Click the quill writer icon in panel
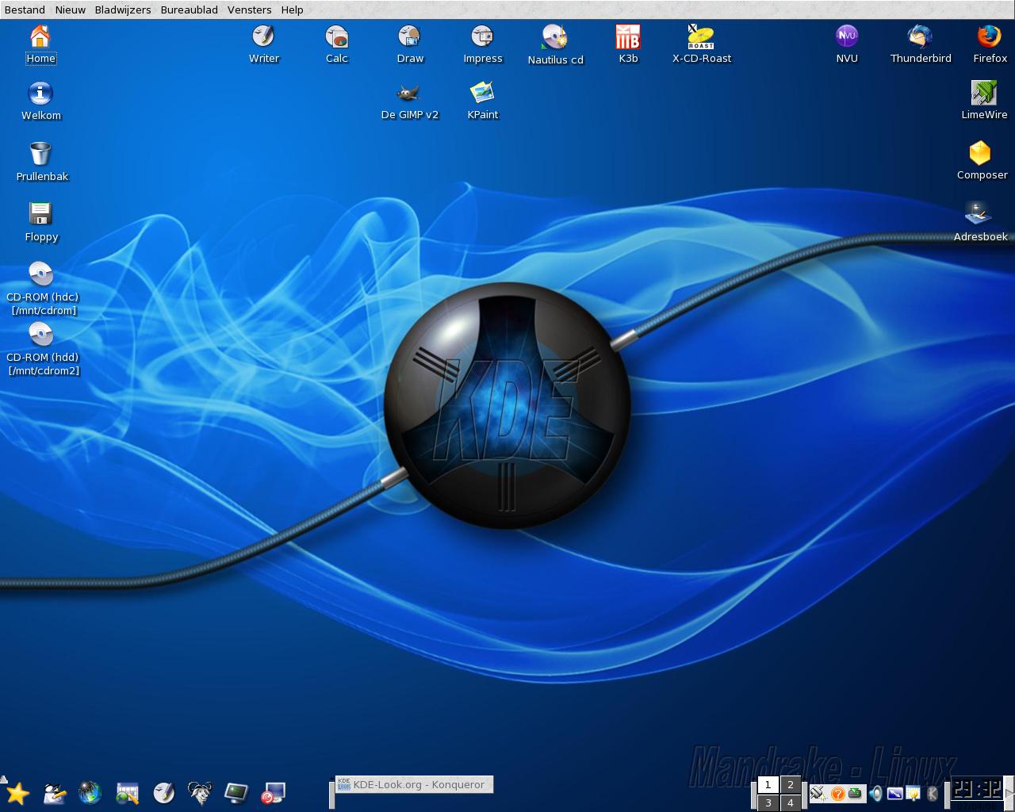1015x812 pixels. pyautogui.click(x=163, y=793)
